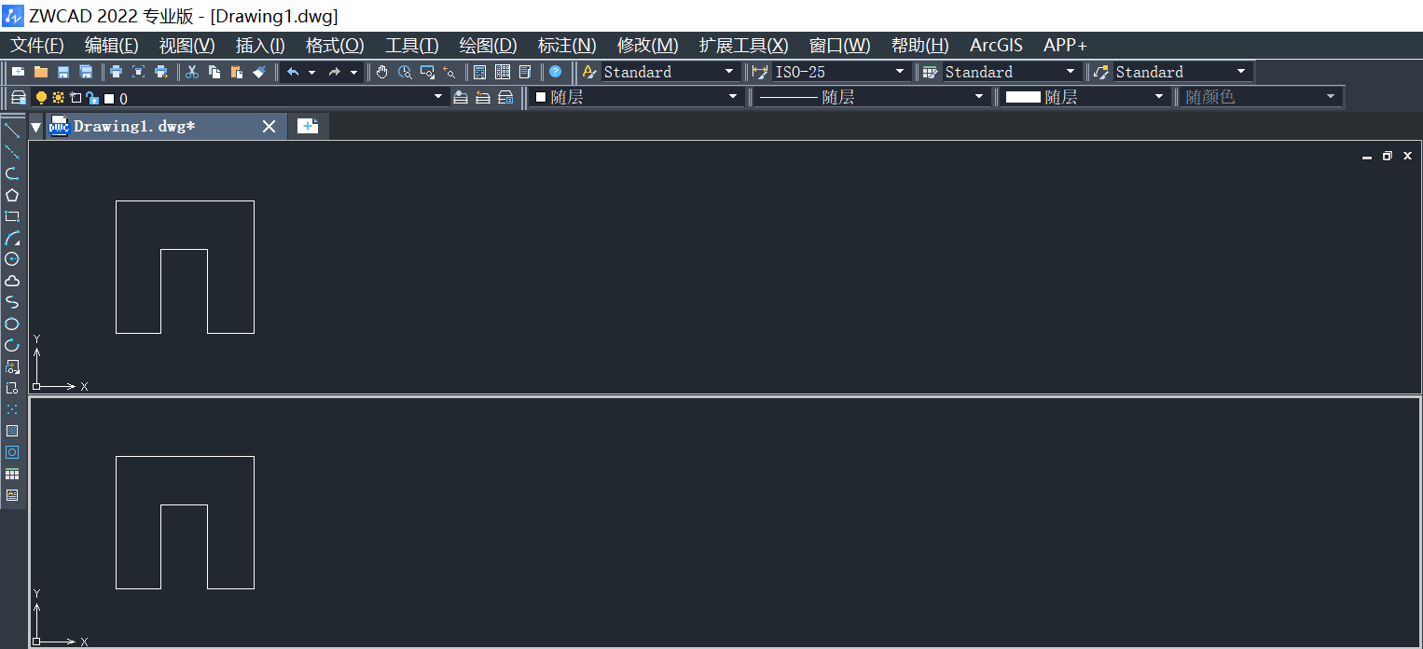
Task: Select the Pan hand tool
Action: click(x=382, y=72)
